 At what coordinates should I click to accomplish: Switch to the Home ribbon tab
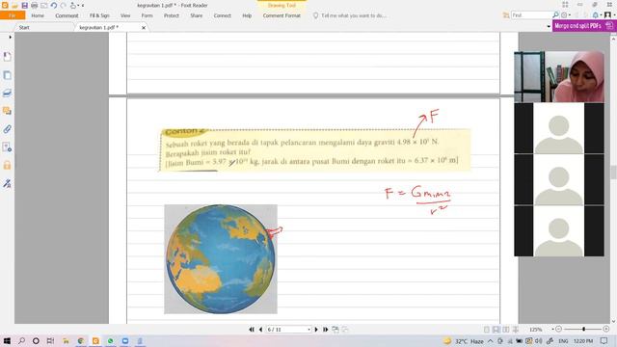(38, 15)
